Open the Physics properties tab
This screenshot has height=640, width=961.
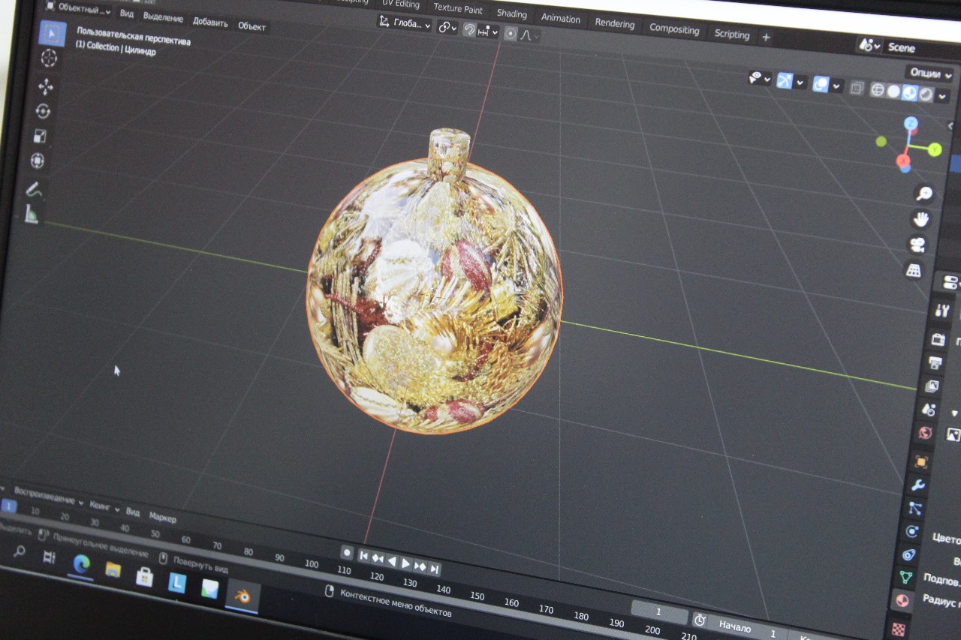coord(911,532)
